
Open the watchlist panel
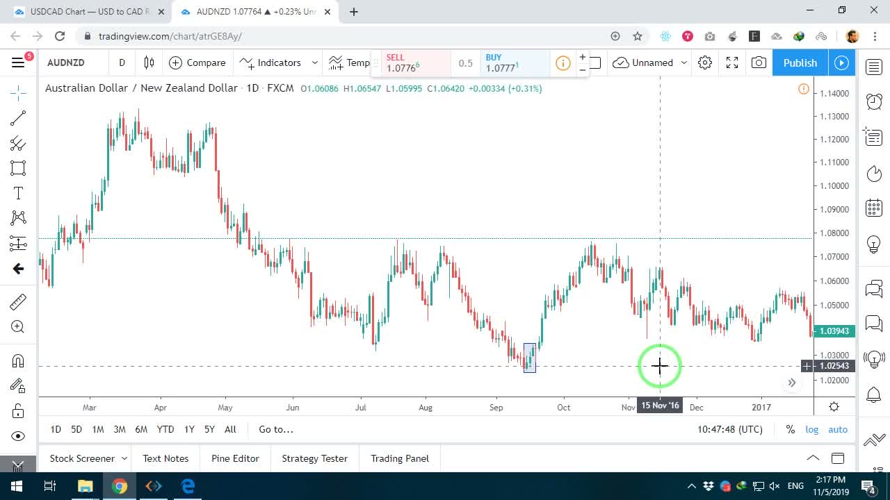[874, 67]
